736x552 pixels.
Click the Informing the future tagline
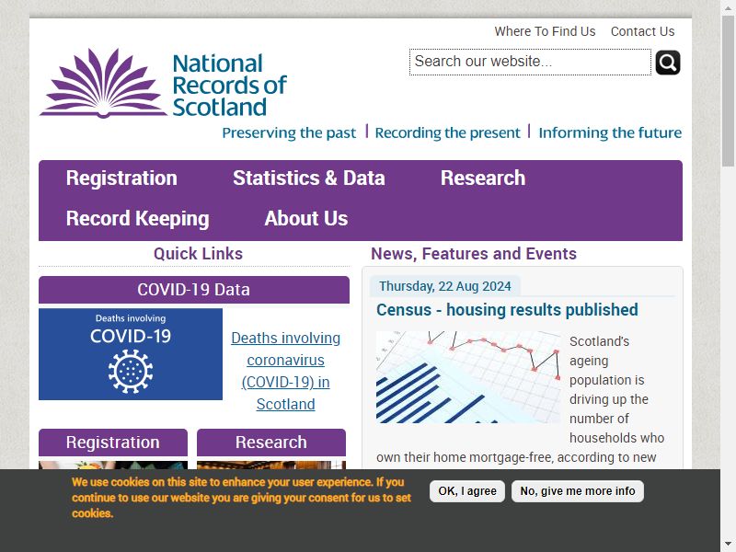coord(610,132)
